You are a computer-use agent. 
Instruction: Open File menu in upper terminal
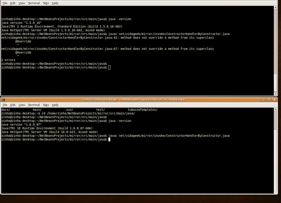pyautogui.click(x=5, y=3)
